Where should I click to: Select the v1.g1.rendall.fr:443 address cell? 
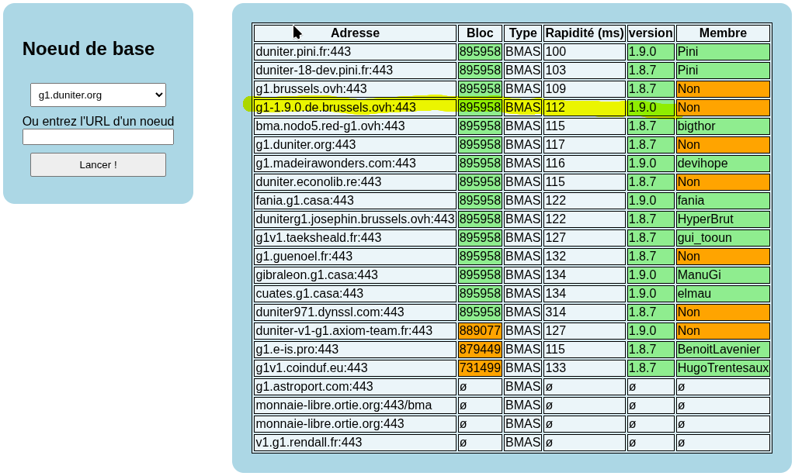[355, 443]
